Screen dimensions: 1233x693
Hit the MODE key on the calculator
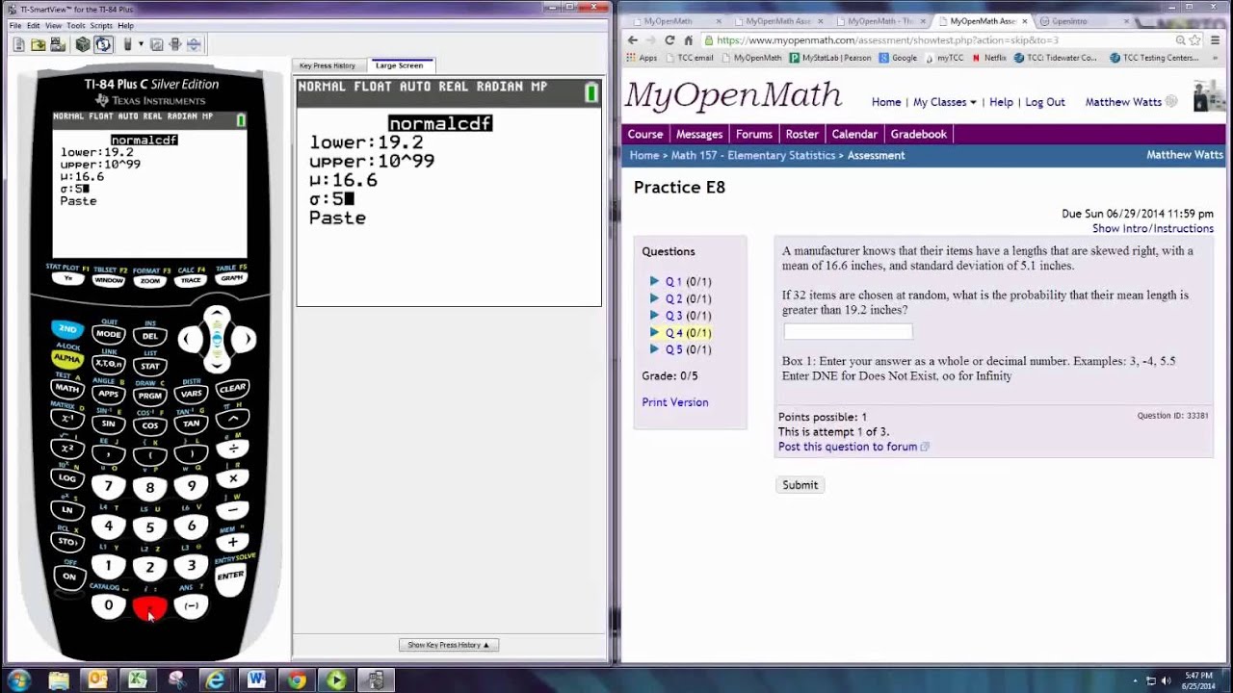(x=108, y=334)
